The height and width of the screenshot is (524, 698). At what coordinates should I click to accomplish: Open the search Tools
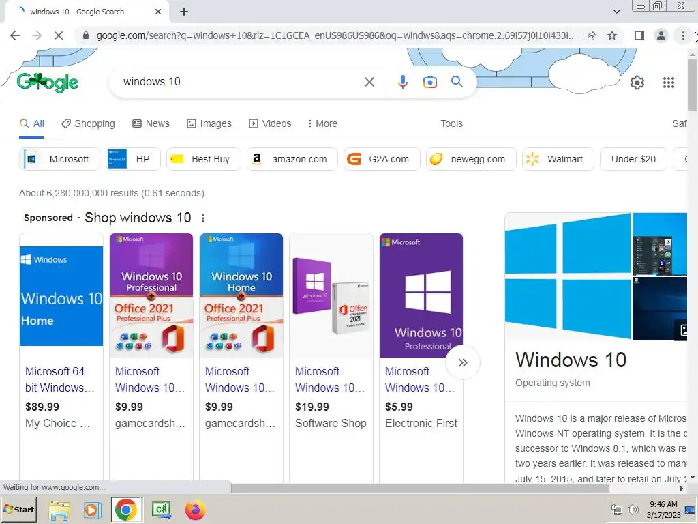(451, 124)
